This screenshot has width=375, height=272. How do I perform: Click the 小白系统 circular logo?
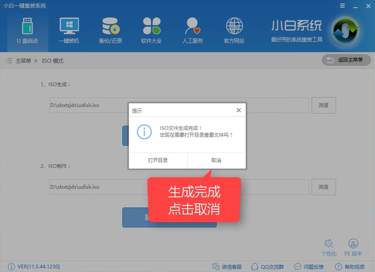[x=346, y=31]
